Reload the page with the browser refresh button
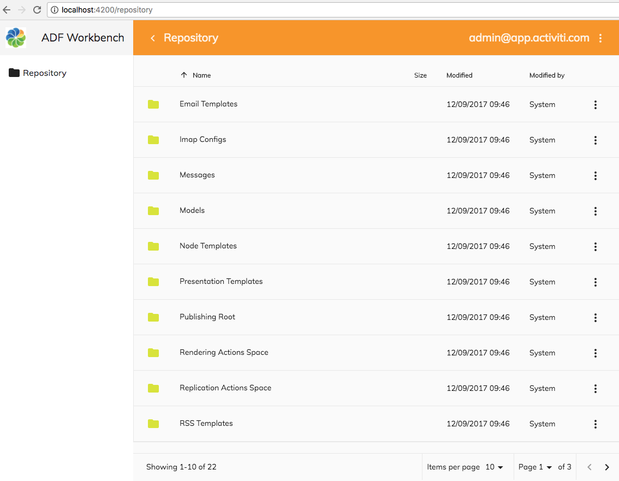Viewport: 619px width, 481px height. coord(37,10)
